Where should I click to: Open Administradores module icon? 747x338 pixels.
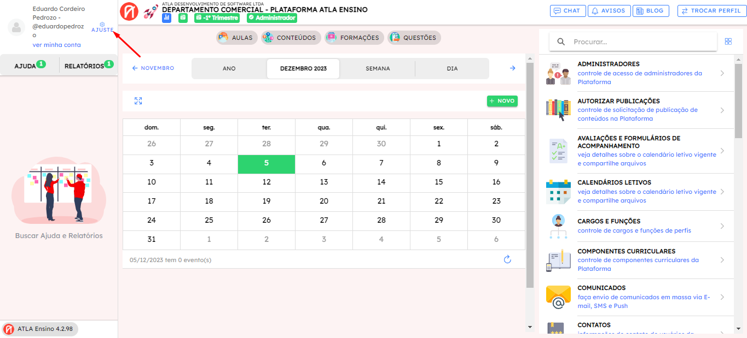pyautogui.click(x=558, y=73)
